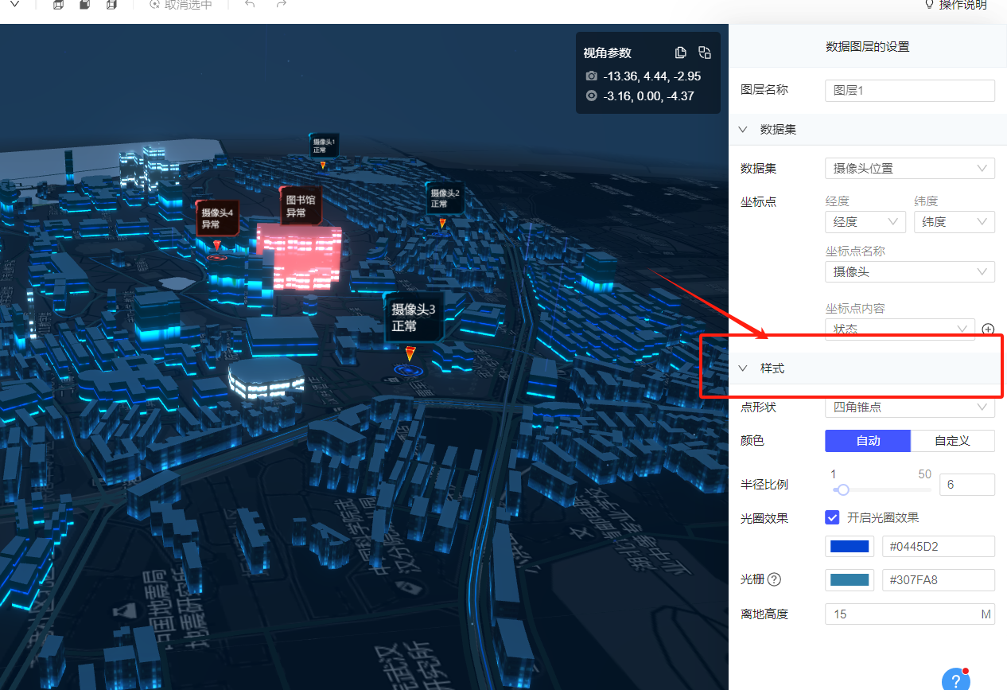The height and width of the screenshot is (690, 1007).
Task: Select the 摄像头1 marker label
Action: pos(324,145)
